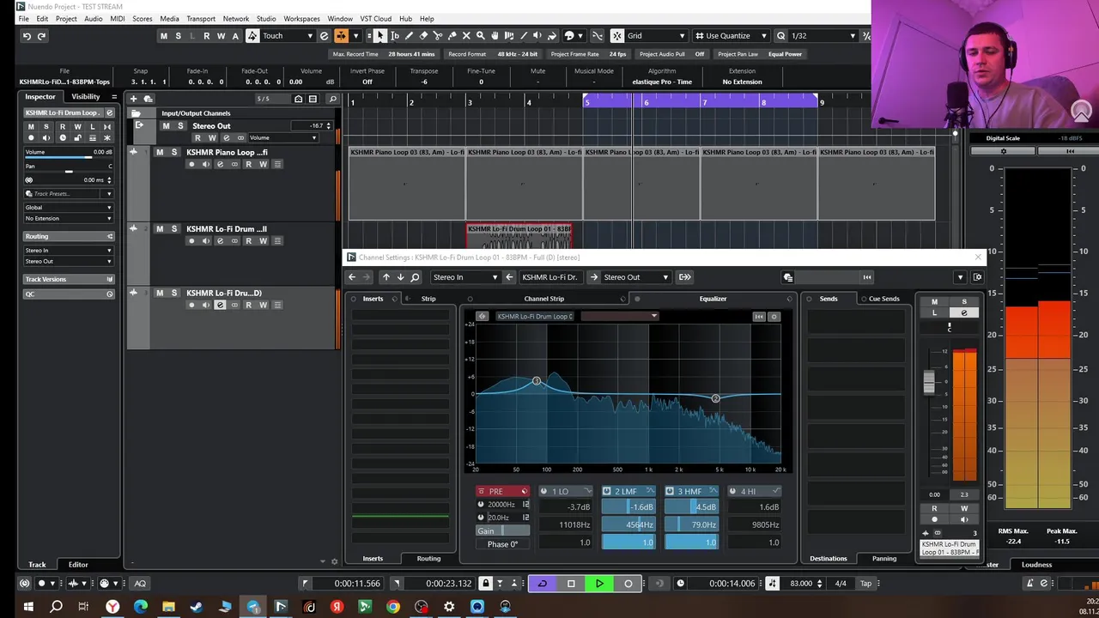Open the VST Cloud menu
The image size is (1099, 618).
(x=375, y=18)
